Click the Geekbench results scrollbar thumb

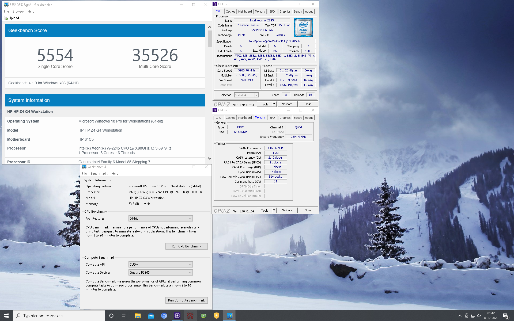click(x=210, y=39)
